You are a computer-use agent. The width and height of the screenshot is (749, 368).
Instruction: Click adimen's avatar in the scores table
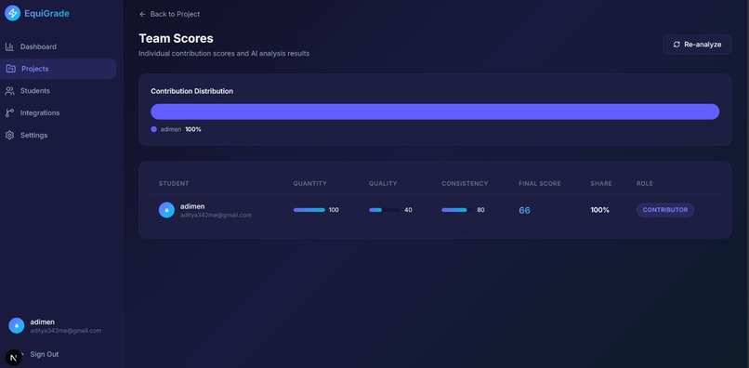[x=166, y=210]
